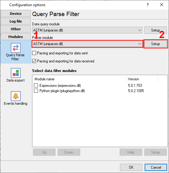Click the Help button below module list
The width and height of the screenshot is (169, 173).
coord(131,152)
